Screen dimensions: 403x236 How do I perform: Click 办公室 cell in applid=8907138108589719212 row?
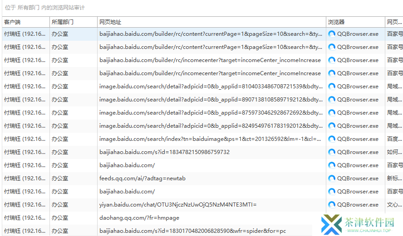pyautogui.click(x=60, y=100)
